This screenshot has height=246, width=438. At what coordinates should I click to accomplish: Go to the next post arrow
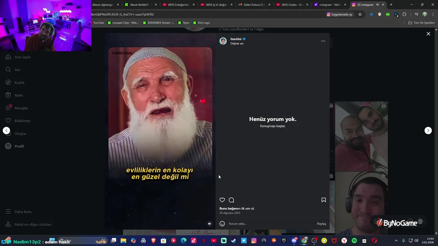[428, 131]
